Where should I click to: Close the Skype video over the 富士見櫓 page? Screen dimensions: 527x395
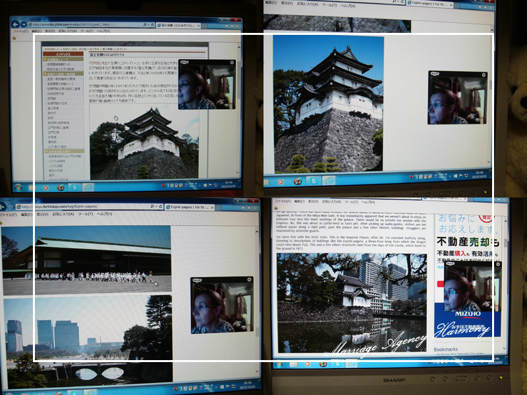(x=232, y=63)
